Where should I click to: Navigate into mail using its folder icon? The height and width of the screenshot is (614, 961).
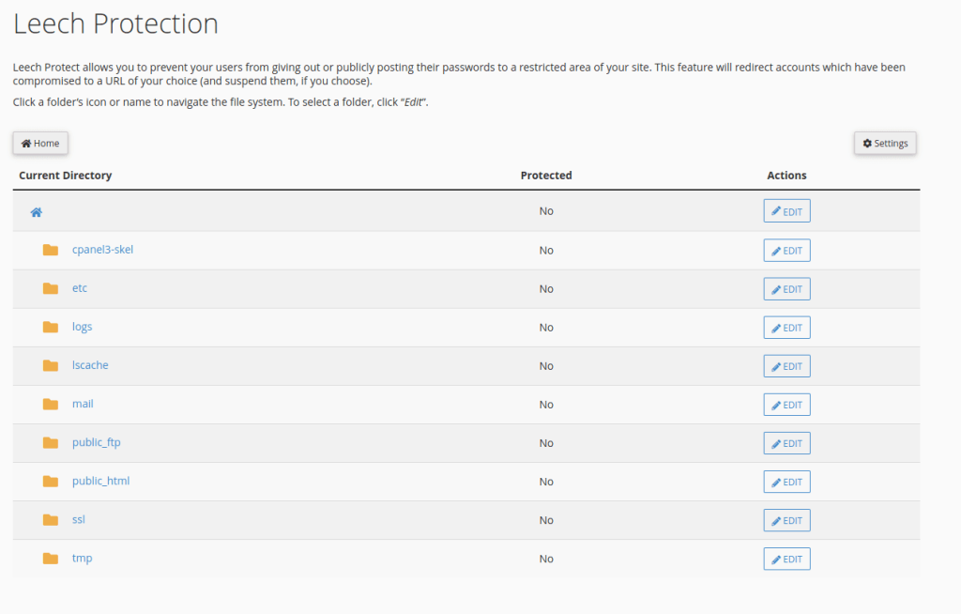[51, 404]
